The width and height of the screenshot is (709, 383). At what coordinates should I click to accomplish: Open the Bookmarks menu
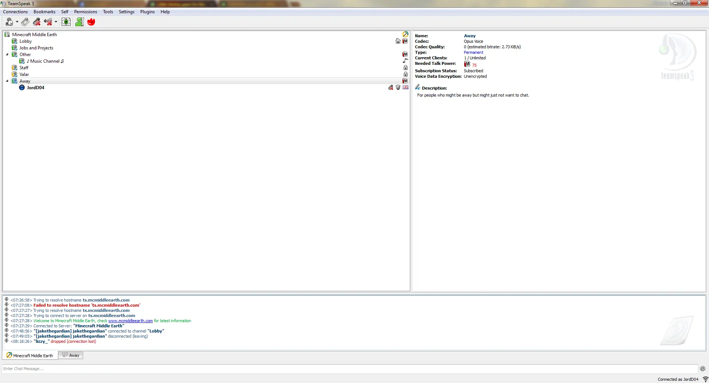(x=44, y=12)
